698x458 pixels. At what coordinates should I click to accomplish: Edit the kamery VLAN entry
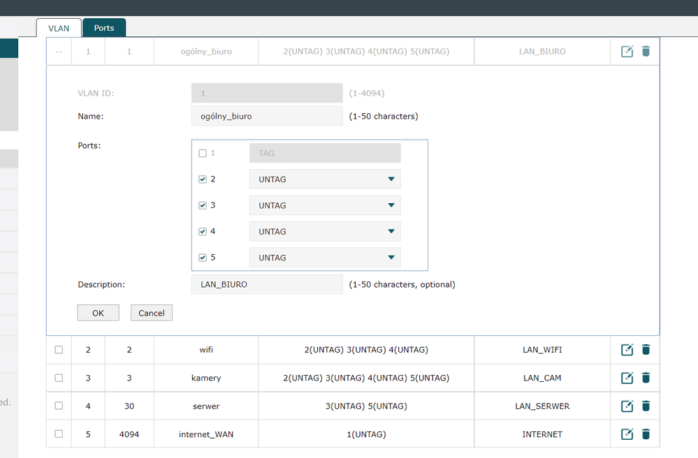click(627, 378)
